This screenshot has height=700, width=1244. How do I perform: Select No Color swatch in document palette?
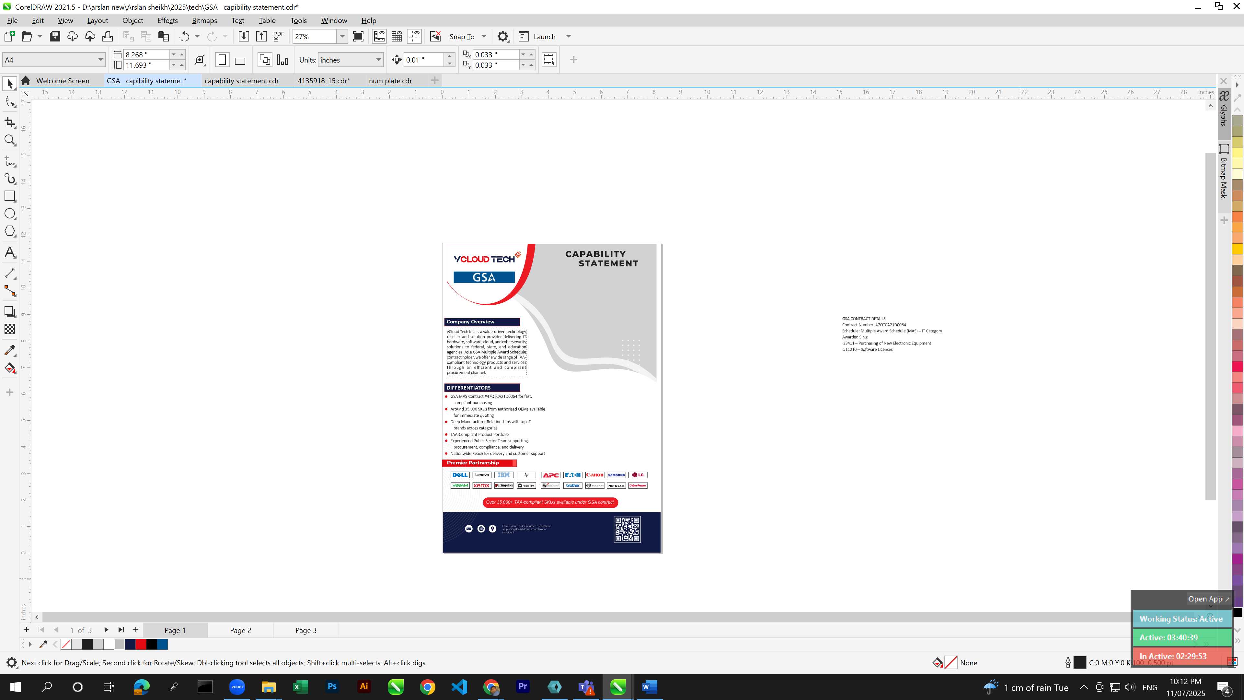(66, 645)
